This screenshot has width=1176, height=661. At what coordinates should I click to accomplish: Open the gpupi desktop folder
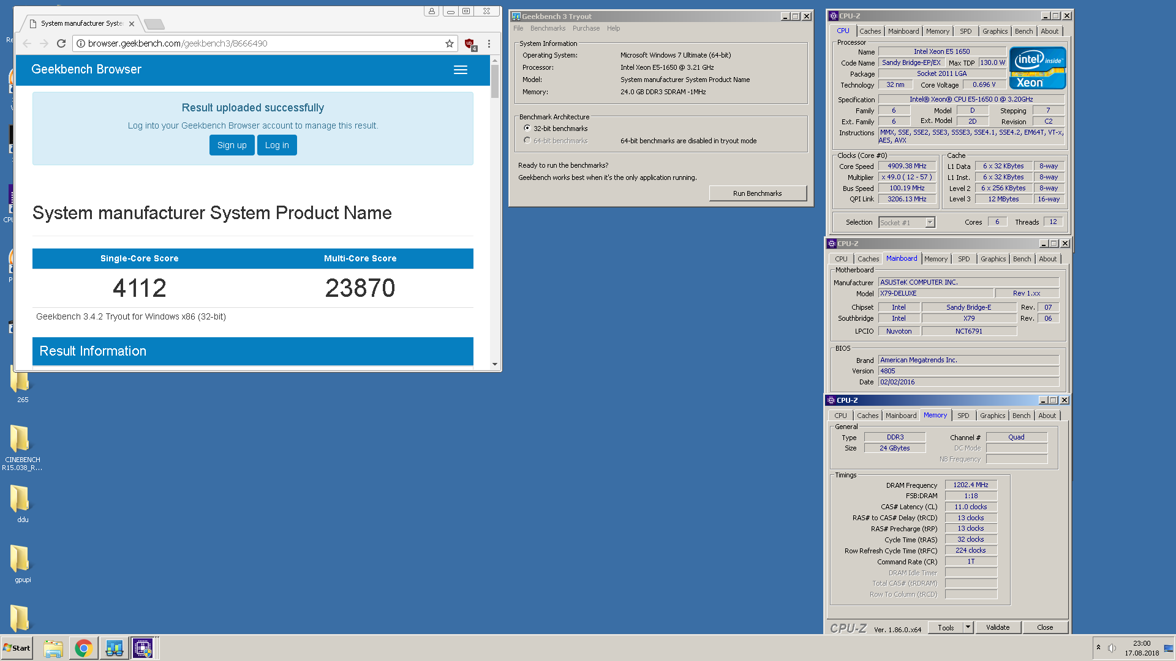[20, 564]
